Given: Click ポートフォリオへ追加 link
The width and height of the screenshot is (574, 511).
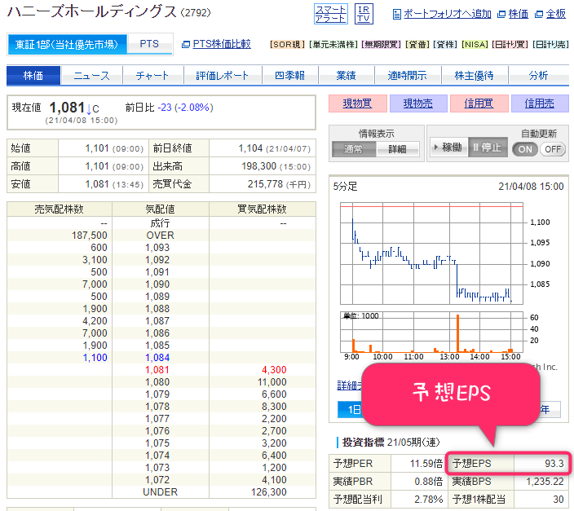Looking at the screenshot, I should [x=447, y=14].
